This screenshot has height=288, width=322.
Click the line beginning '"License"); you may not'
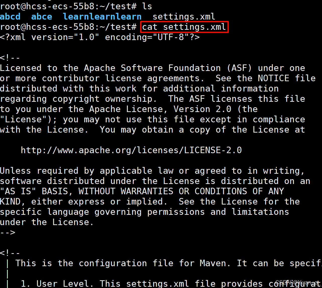coord(153,119)
